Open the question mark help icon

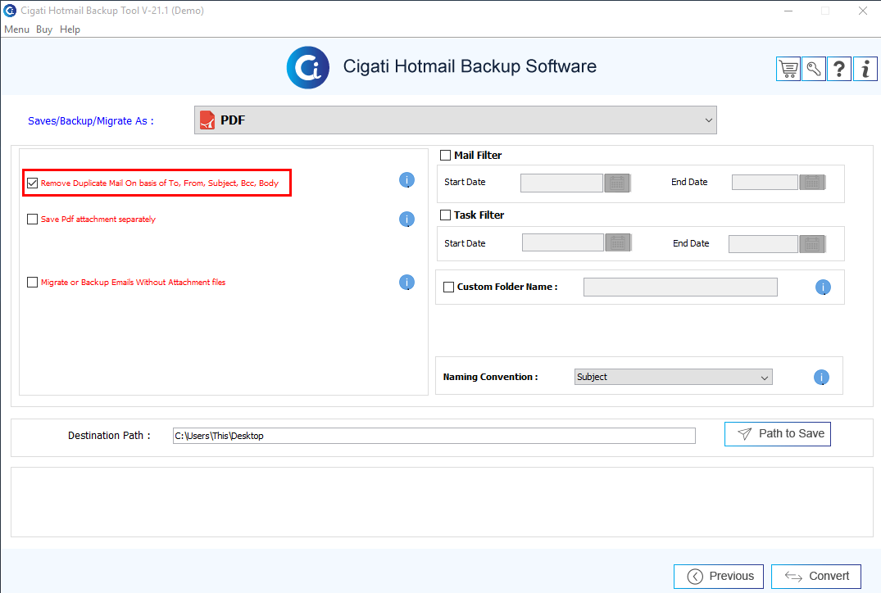click(839, 69)
